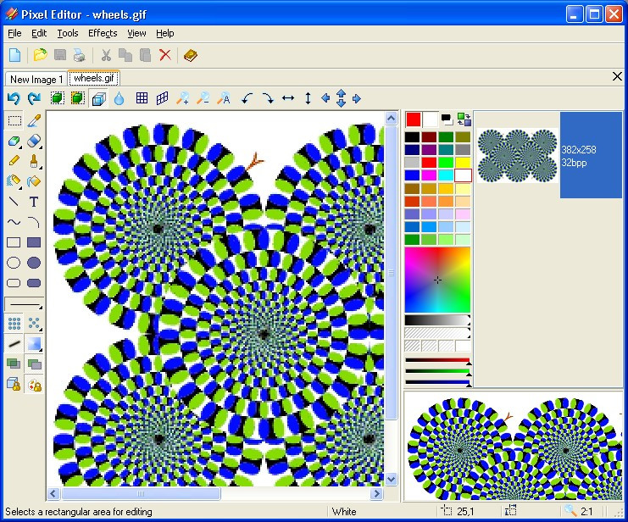Open the Edit menu
The image size is (628, 522).
pos(39,33)
